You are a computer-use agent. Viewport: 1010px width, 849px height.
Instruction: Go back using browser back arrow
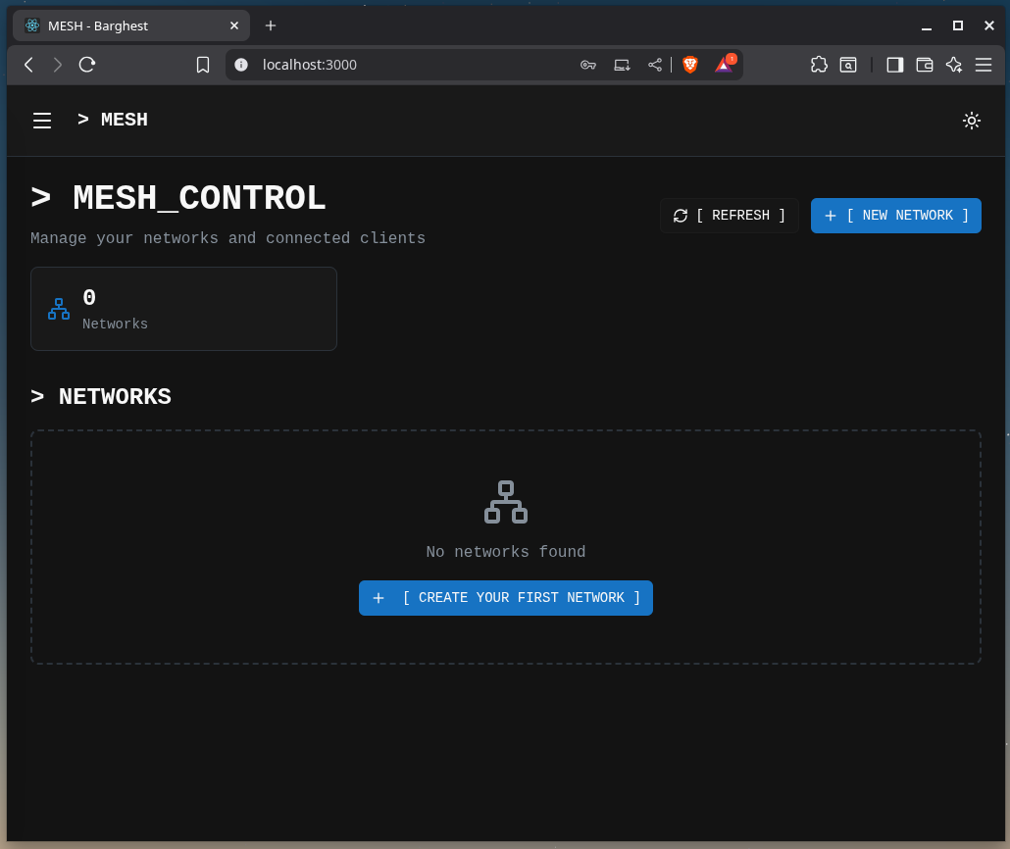click(x=28, y=65)
